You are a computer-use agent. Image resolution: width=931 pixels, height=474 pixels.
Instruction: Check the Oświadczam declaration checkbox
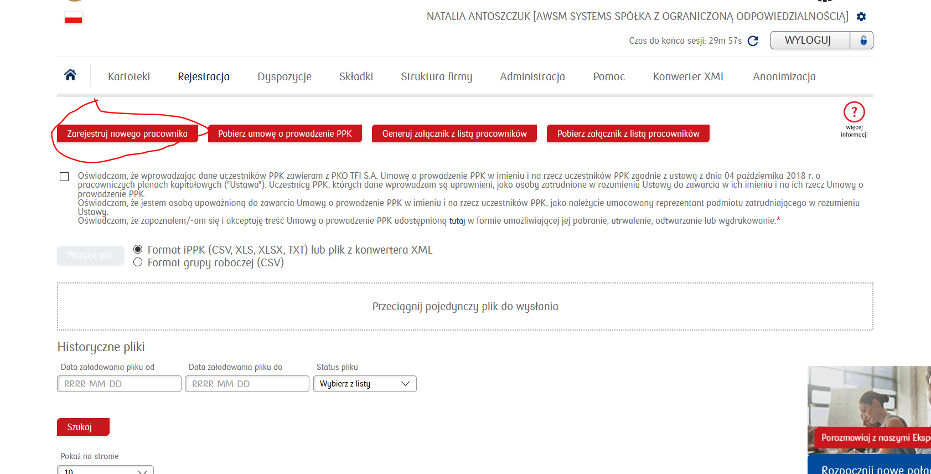(64, 177)
